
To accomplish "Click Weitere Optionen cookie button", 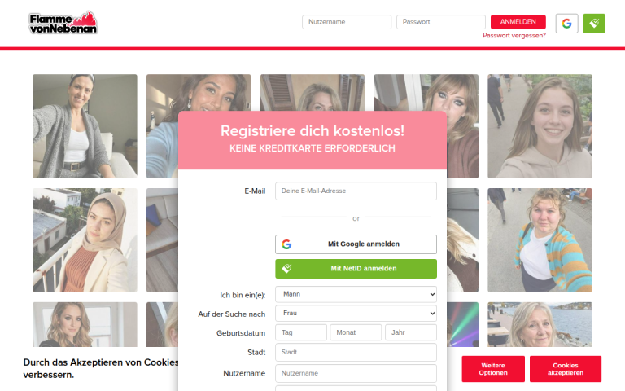I will tap(493, 369).
